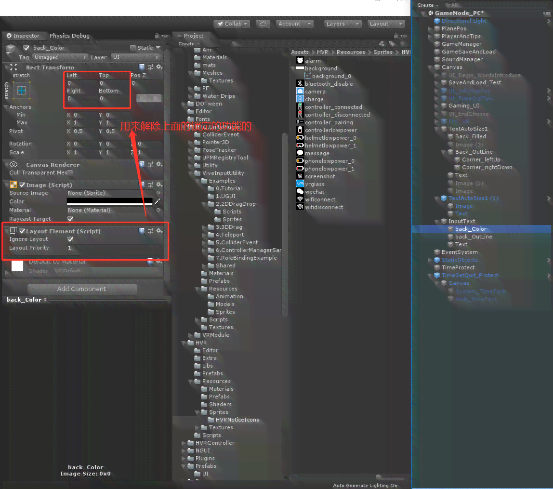Select the phonelowpower_0 sprite icon
The image size is (553, 489).
(x=300, y=161)
